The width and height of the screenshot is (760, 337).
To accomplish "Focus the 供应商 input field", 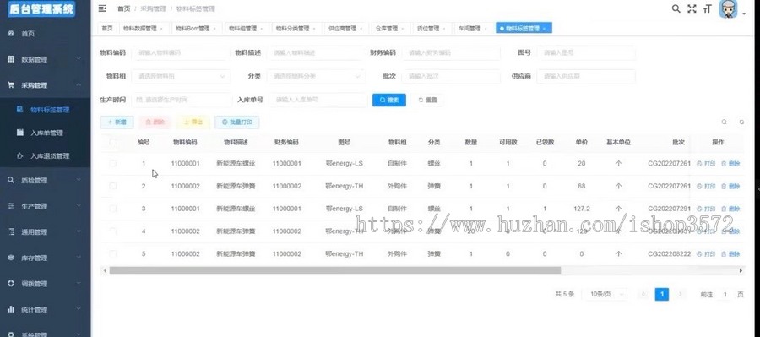I will [586, 76].
